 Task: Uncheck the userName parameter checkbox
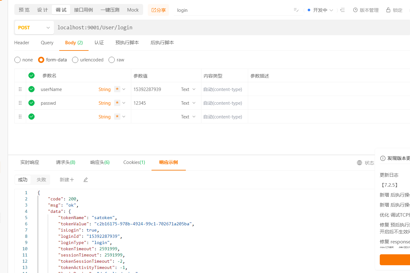[x=31, y=89]
